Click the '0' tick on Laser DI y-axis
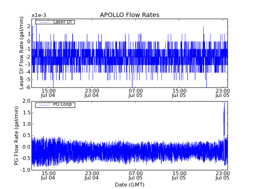Screen dimensions: 253x189 click(x=29, y=42)
